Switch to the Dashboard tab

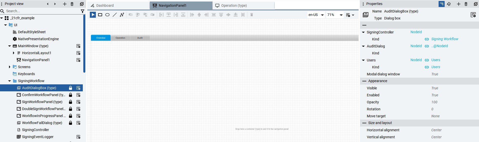(118, 5)
